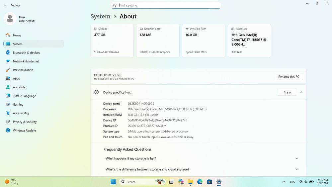Select the Product ID value 00330-54376-08877-AAOEM

(x=147, y=126)
